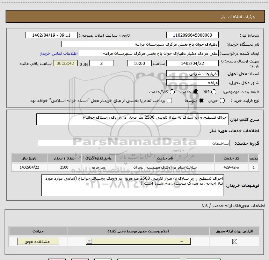Click service code cell ج-42-429
The image size is (269, 260).
pyautogui.click(x=231, y=167)
